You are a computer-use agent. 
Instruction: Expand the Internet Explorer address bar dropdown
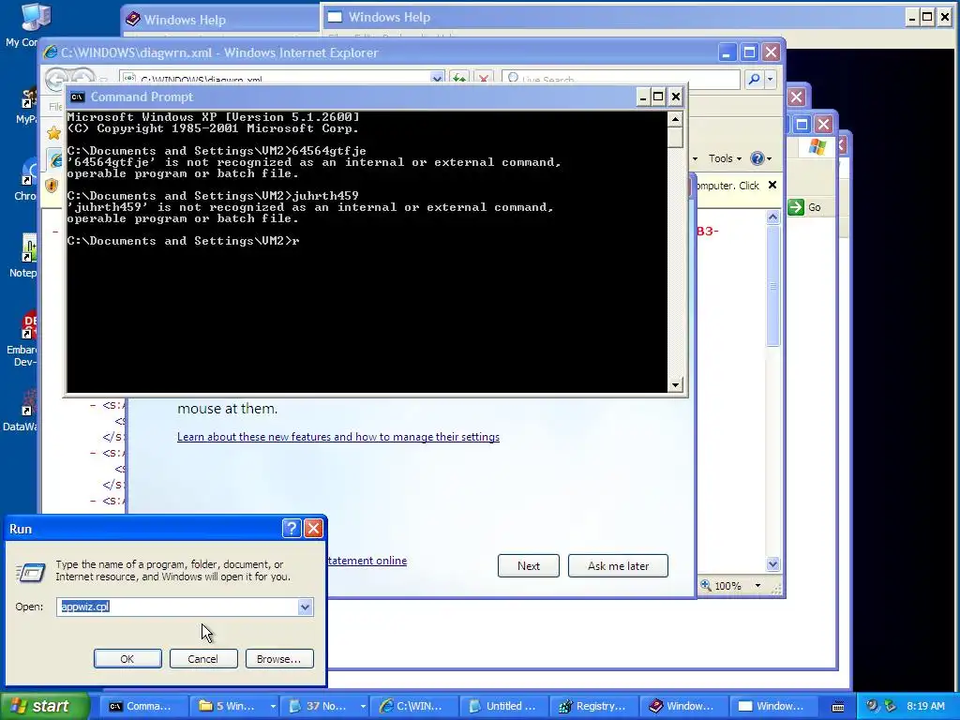point(437,79)
